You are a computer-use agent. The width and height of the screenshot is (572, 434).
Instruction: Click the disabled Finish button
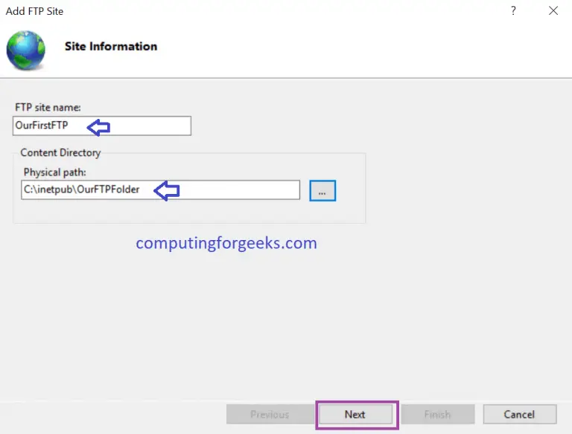pyautogui.click(x=437, y=414)
